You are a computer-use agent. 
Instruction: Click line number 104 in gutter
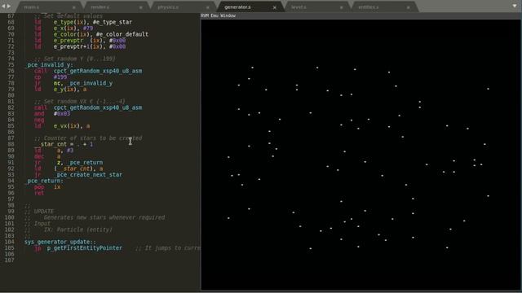point(9,242)
